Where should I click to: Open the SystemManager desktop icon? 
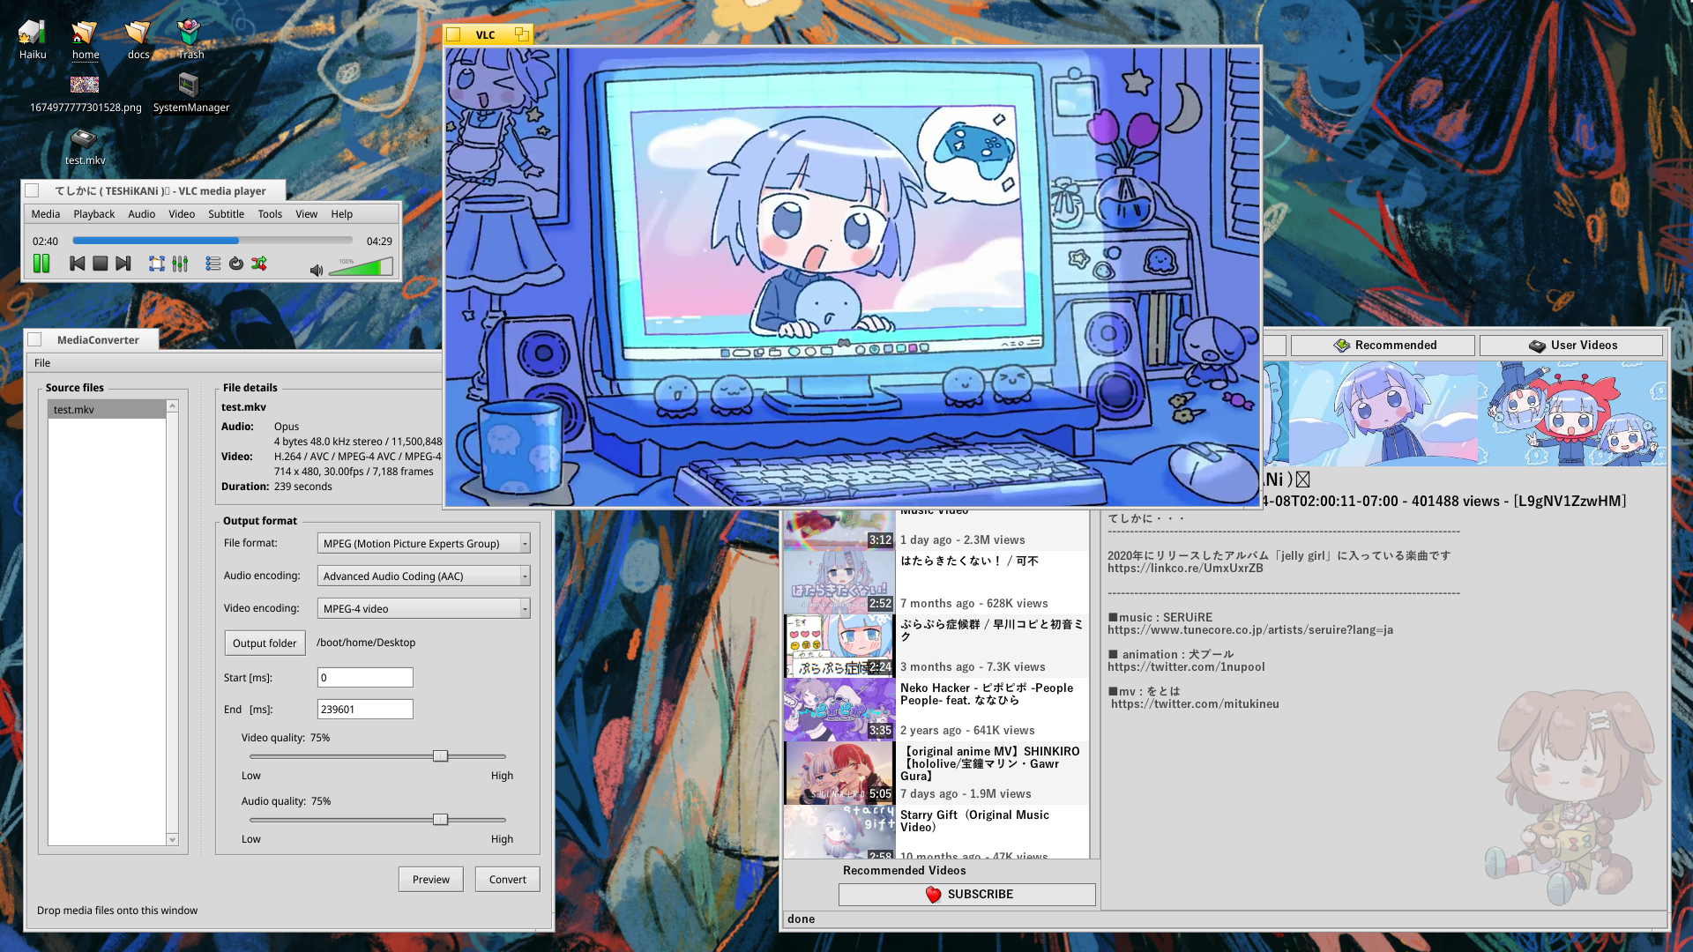[190, 93]
